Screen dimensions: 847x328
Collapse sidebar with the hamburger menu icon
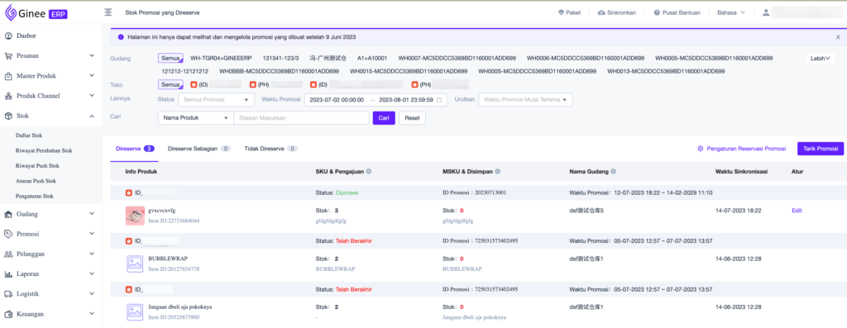[108, 12]
